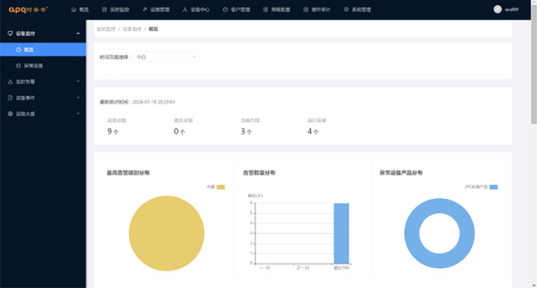Open the 时间范围选择 dropdown showing 今日
Image resolution: width=537 pixels, height=288 pixels.
[166, 58]
